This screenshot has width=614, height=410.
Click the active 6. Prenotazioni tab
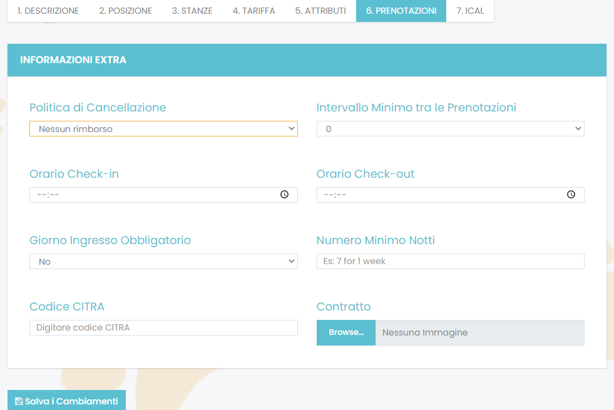[401, 11]
